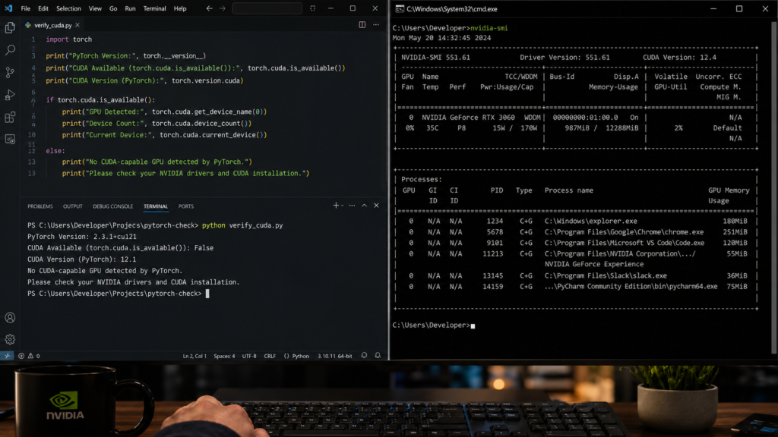Create a new terminal with plus icon
This screenshot has height=437, width=778.
336,206
